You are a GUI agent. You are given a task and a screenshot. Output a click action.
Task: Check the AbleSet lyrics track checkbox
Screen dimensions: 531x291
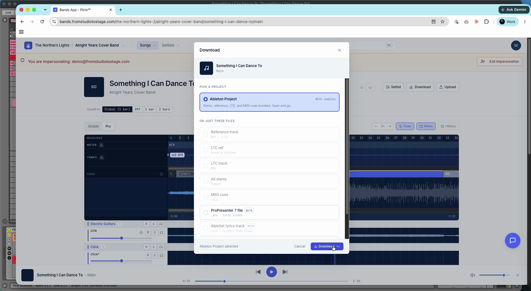[206, 228]
